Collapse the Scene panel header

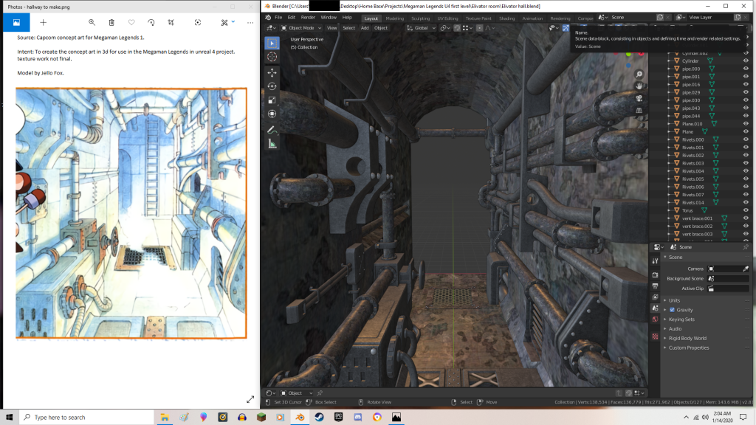675,257
